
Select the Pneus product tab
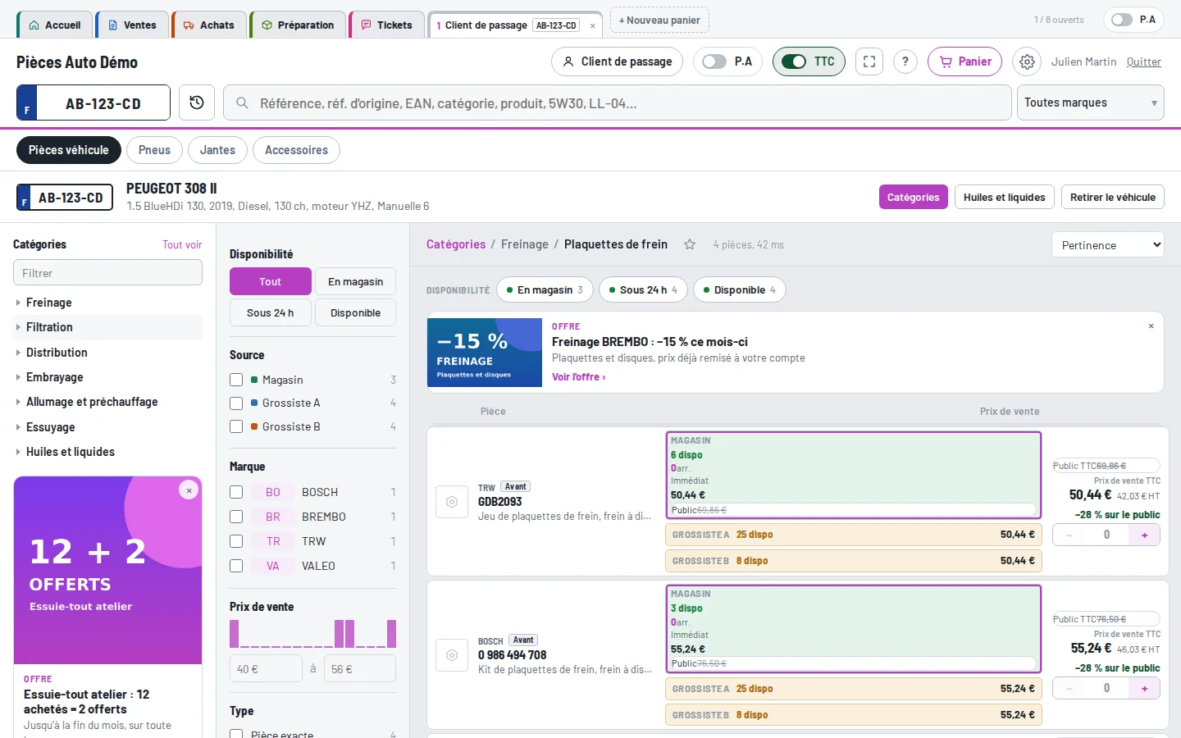point(154,150)
